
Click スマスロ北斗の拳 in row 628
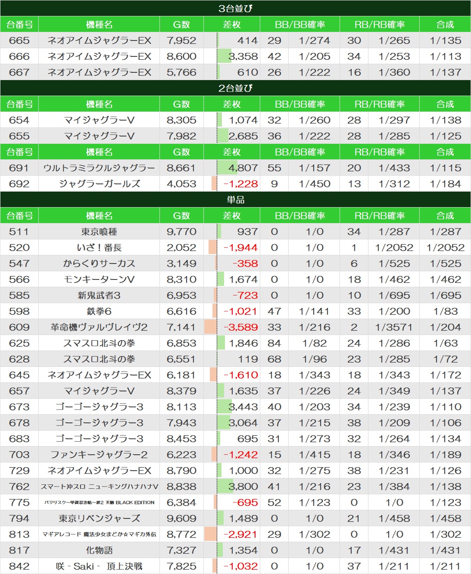(x=99, y=359)
